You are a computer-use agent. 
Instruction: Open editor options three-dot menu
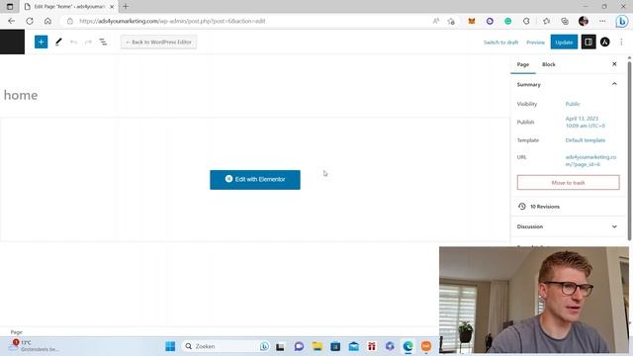tap(621, 42)
